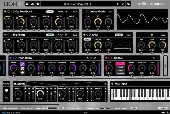Click the preset name BELL - Lion Harp DDL JL
The image size is (170, 114).
78,4
